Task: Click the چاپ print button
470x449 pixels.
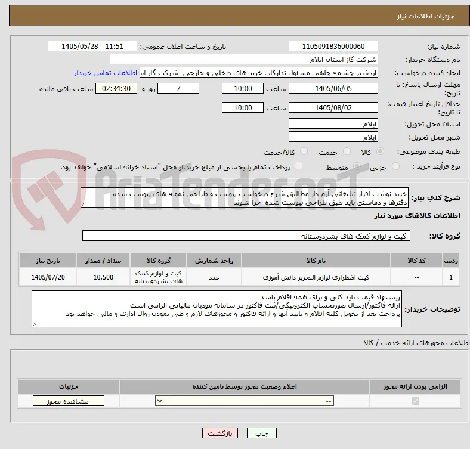Action: click(x=262, y=433)
